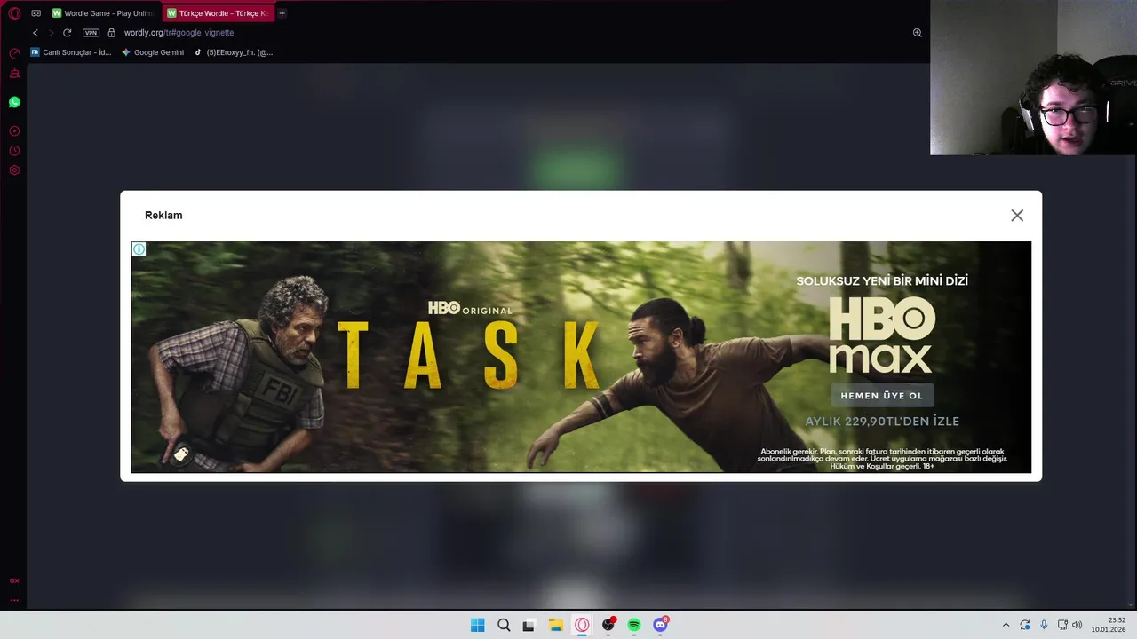The height and width of the screenshot is (639, 1137).
Task: Open the Google Gemini bookmark
Action: [153, 52]
